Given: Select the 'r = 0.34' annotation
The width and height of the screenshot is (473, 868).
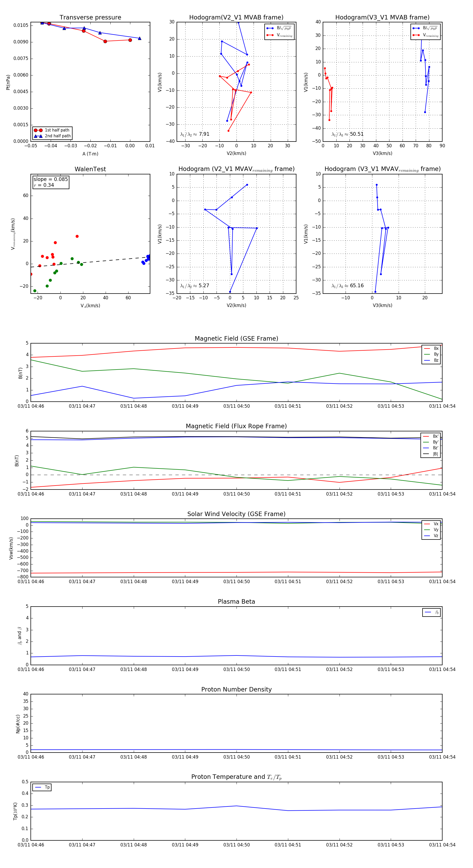Looking at the screenshot, I should [44, 185].
